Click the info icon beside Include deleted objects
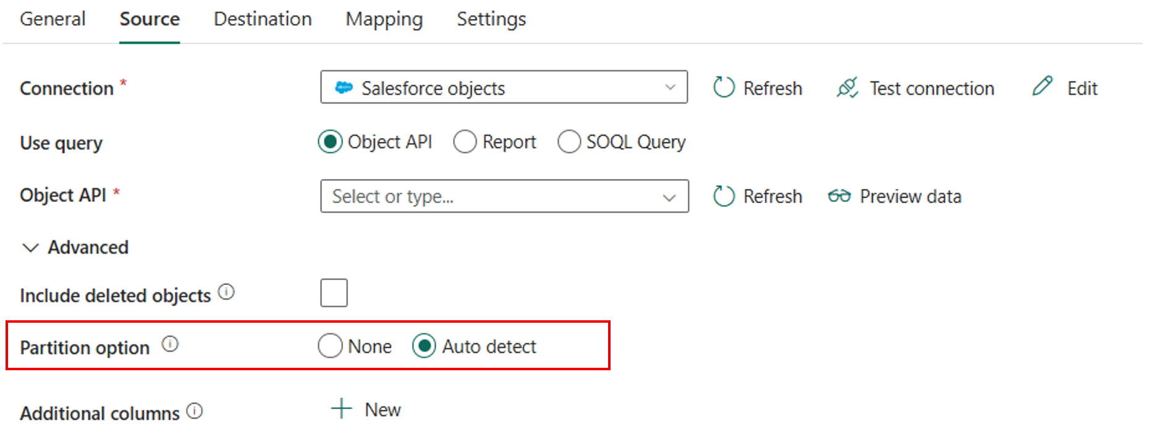 point(227,292)
